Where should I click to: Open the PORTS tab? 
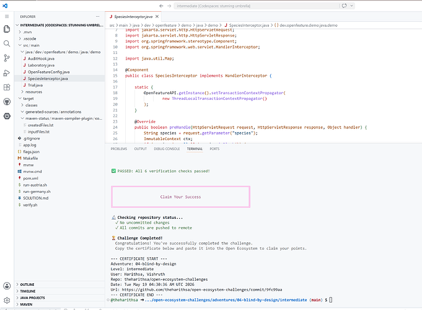(214, 149)
